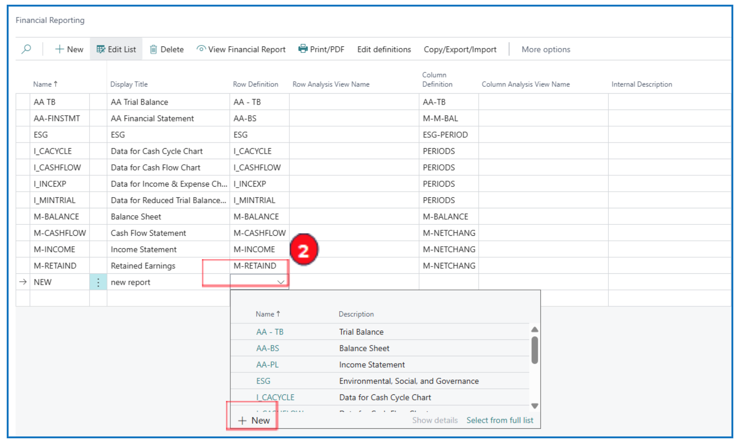Viewport: 740px width, 445px height.
Task: Choose AA-BS from the lookup list
Action: [x=268, y=348]
